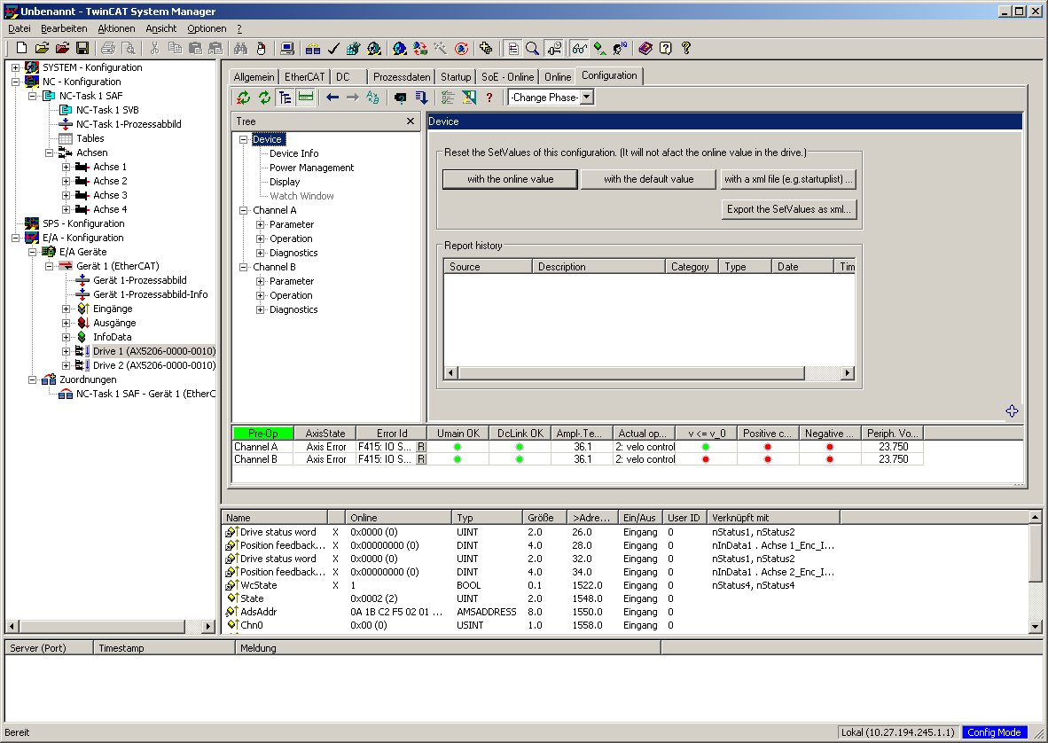Select Power Management in the Tree panel
The height and width of the screenshot is (743, 1048).
pos(311,168)
